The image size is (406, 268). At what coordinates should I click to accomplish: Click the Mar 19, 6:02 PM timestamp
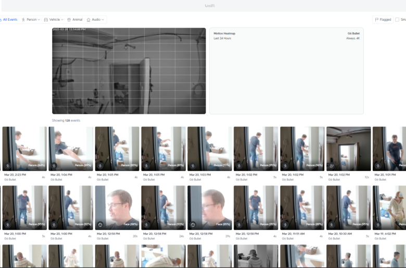coord(385,234)
